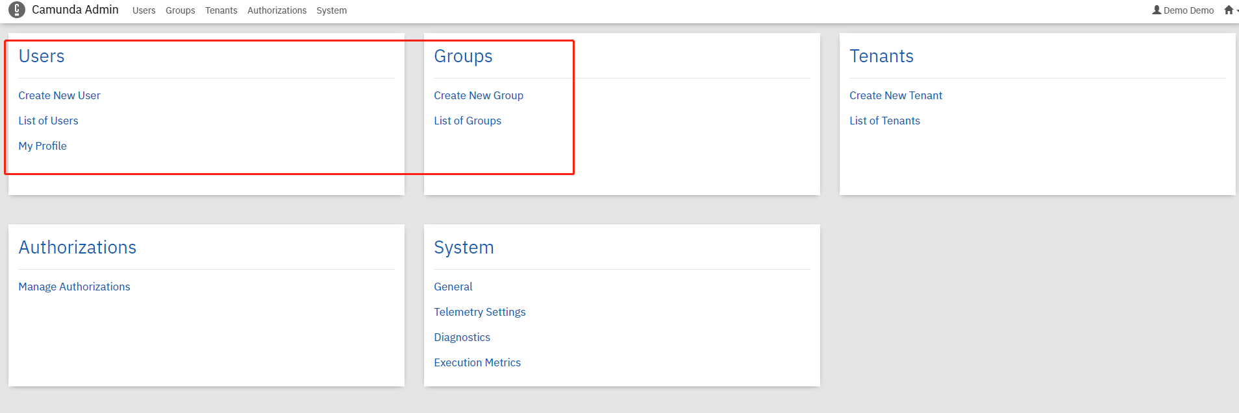Open the home app switcher icon
This screenshot has height=413, width=1239.
(x=1229, y=10)
